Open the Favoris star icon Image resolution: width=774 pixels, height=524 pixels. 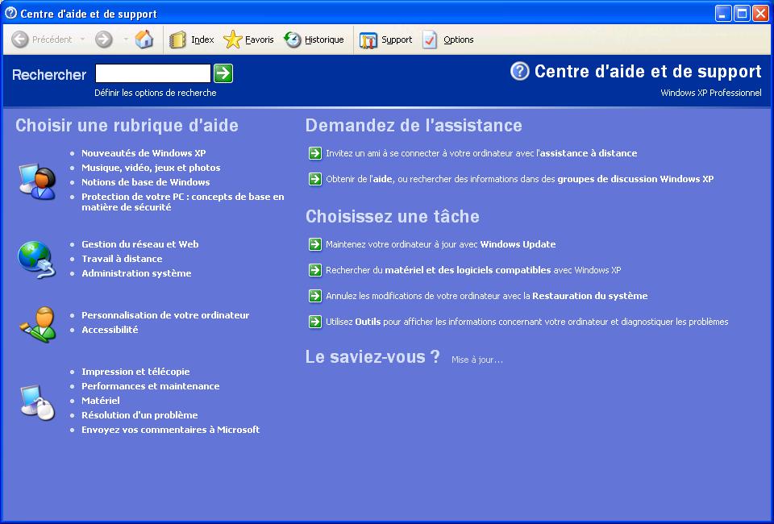pos(232,40)
